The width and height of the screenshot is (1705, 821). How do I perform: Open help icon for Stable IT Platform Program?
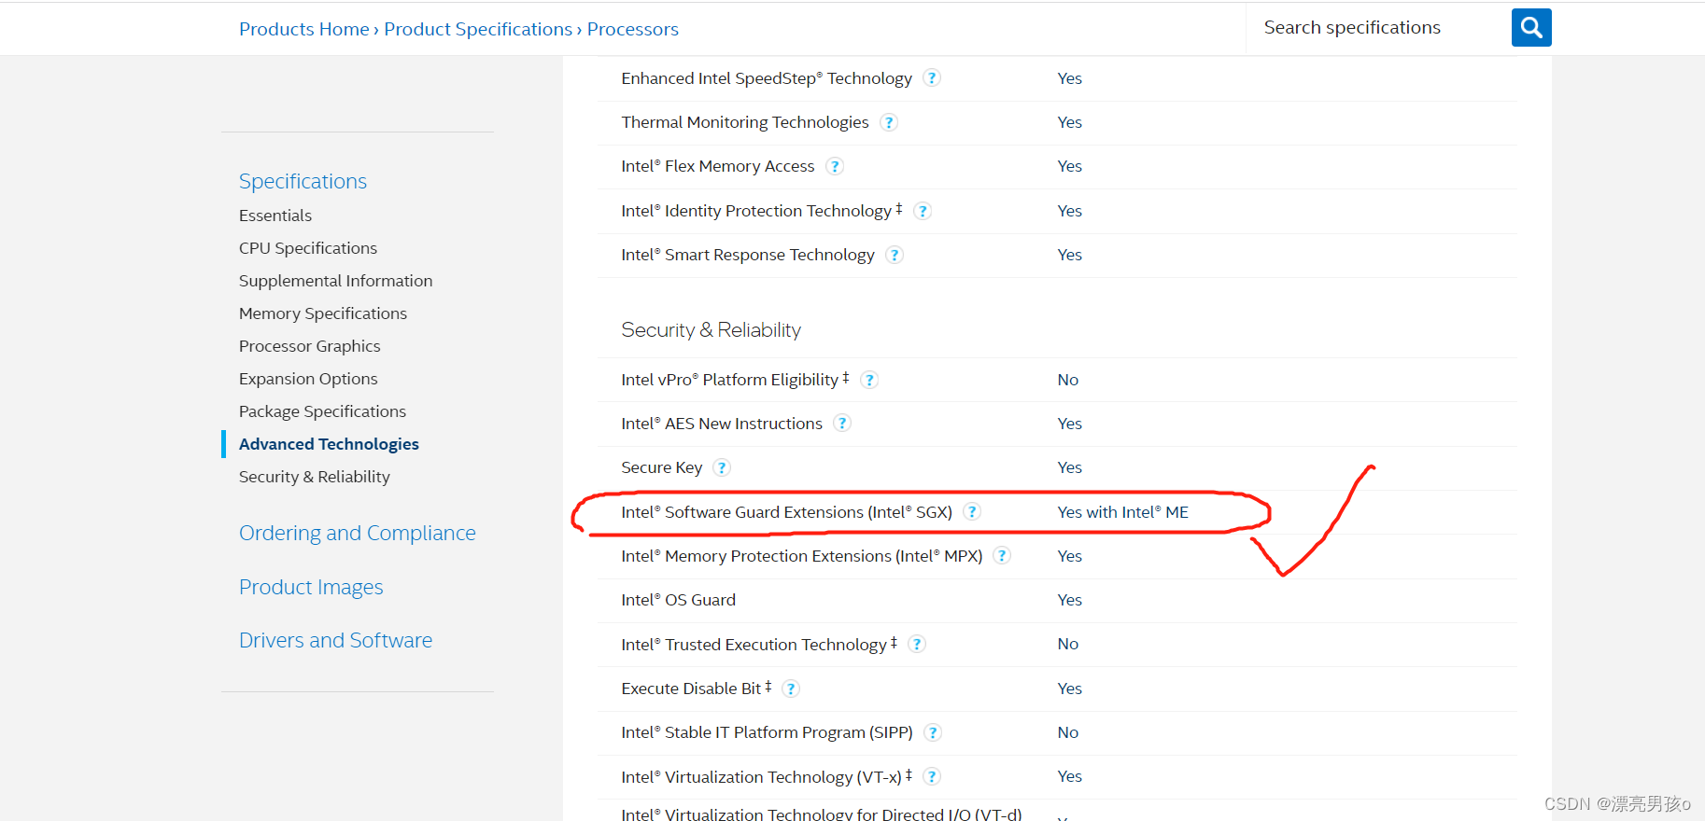click(x=933, y=732)
